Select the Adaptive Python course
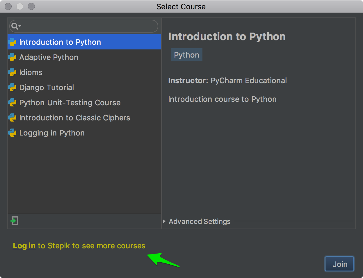This screenshot has height=278, width=363. point(84,57)
